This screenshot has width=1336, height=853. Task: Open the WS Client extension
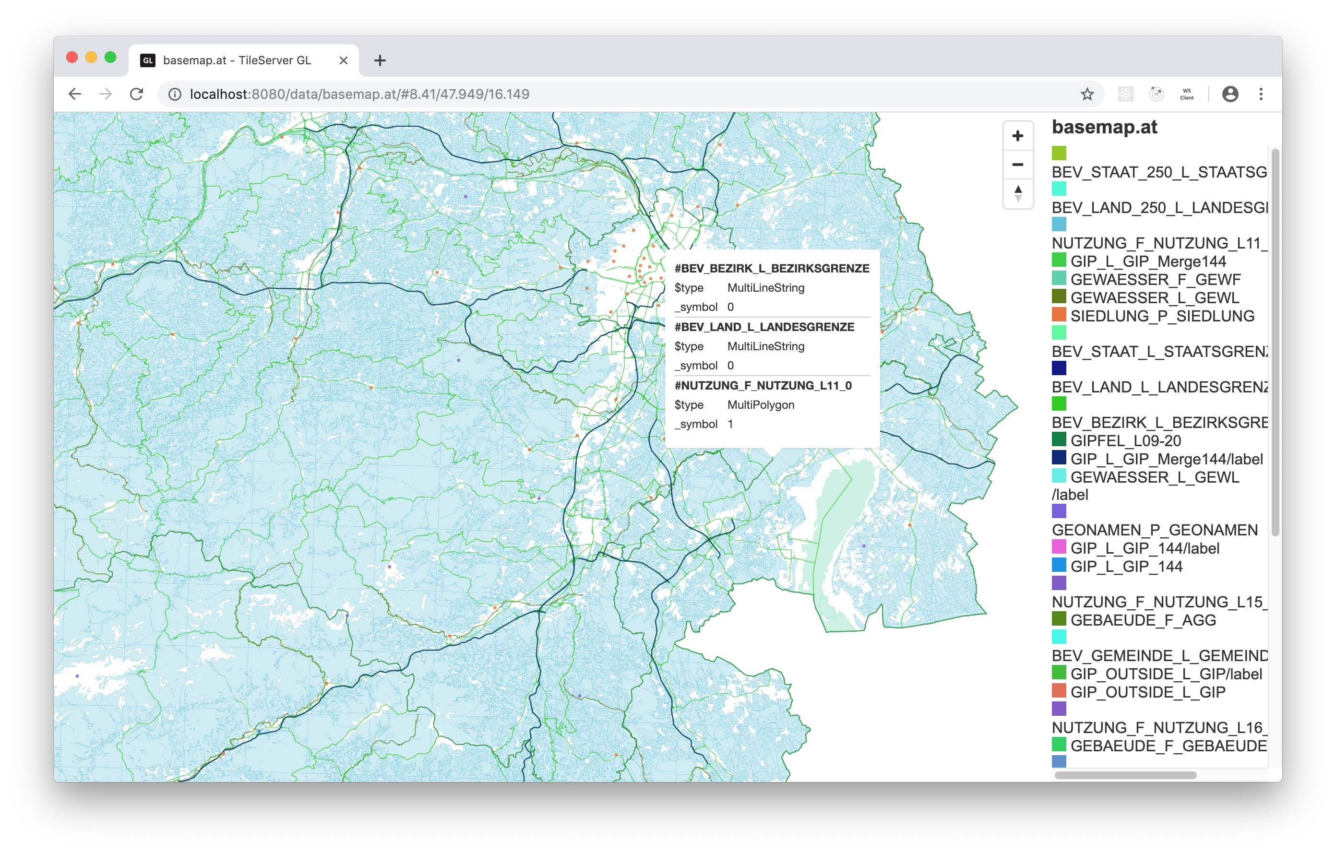click(1187, 95)
